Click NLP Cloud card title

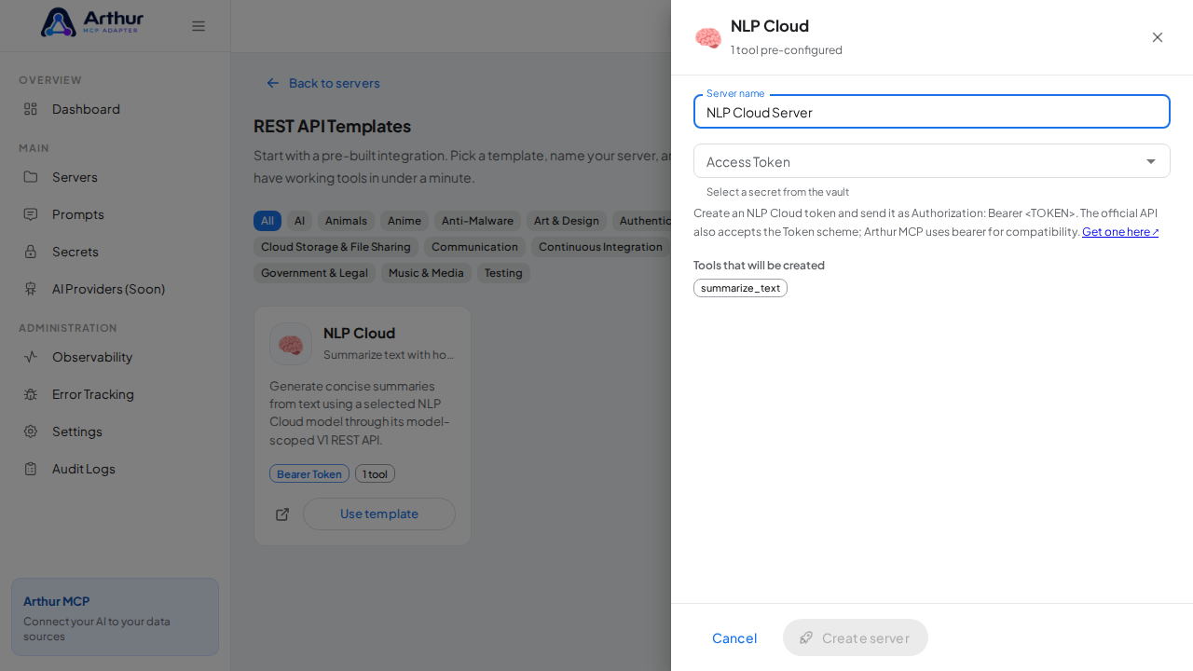point(359,333)
